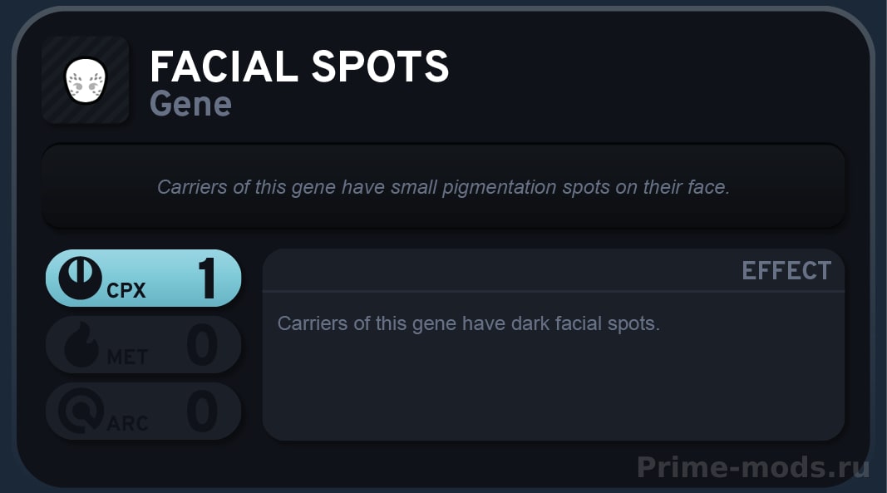Click the CPX value number 1
This screenshot has width=887, height=493.
point(207,278)
